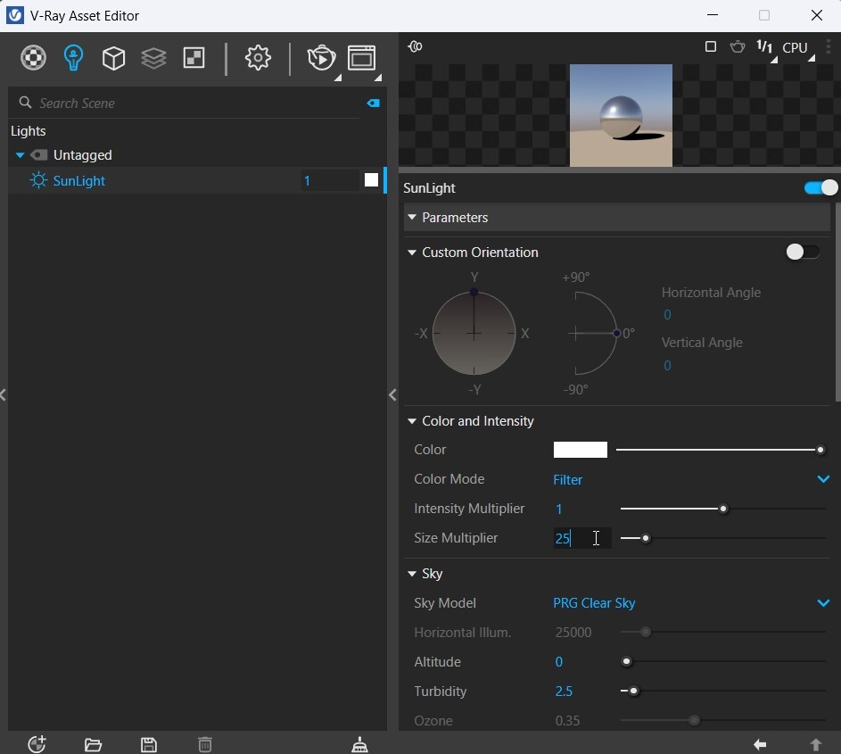Collapse the Untagged lights group
This screenshot has width=841, height=754.
point(20,155)
